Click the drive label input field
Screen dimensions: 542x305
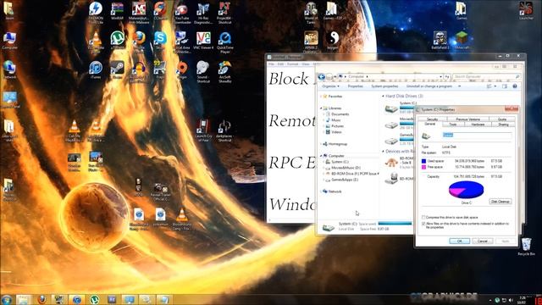[477, 136]
